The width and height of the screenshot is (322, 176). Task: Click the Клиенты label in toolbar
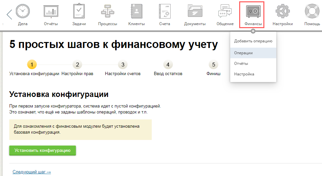tap(136, 24)
